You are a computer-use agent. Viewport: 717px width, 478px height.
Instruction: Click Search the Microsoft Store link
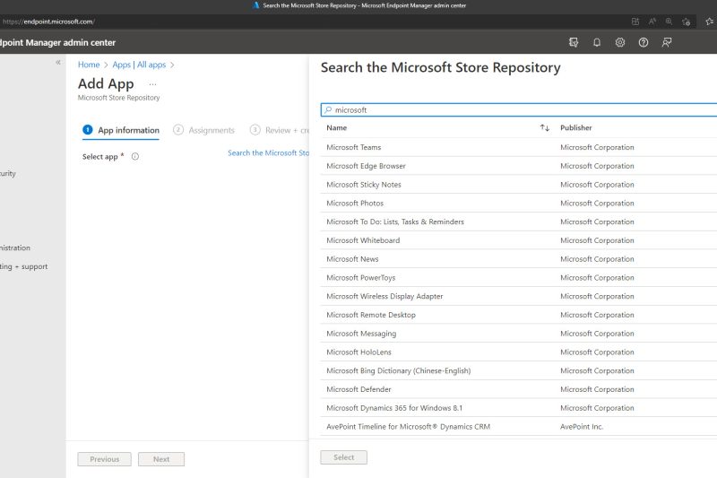click(x=268, y=152)
